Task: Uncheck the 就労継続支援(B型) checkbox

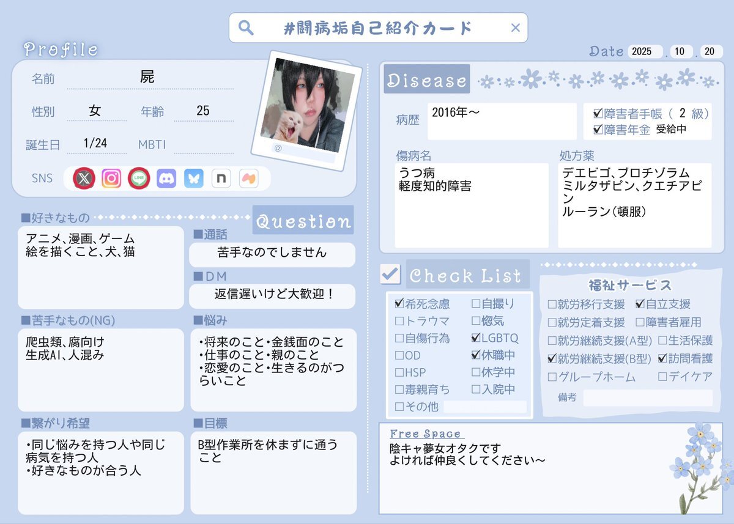Action: pyautogui.click(x=552, y=358)
